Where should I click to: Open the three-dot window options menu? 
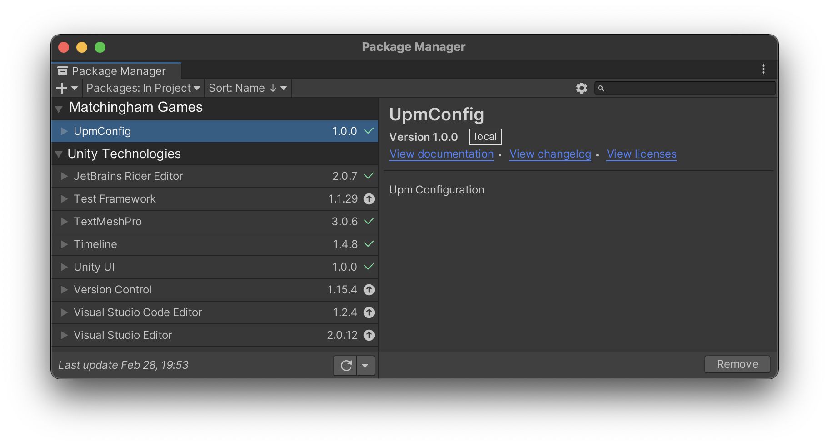(764, 69)
